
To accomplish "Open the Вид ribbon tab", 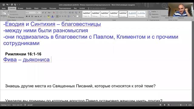I will pyautogui.click(x=75, y=8).
